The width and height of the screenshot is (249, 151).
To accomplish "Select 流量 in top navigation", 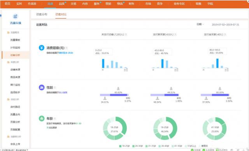I will pyautogui.click(x=50, y=4).
